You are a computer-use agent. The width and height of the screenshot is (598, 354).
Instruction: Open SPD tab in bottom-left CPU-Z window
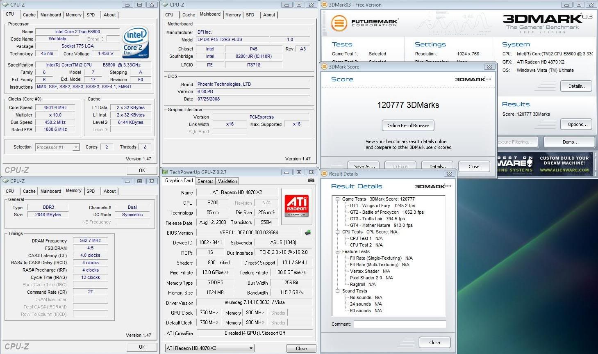pyautogui.click(x=91, y=191)
